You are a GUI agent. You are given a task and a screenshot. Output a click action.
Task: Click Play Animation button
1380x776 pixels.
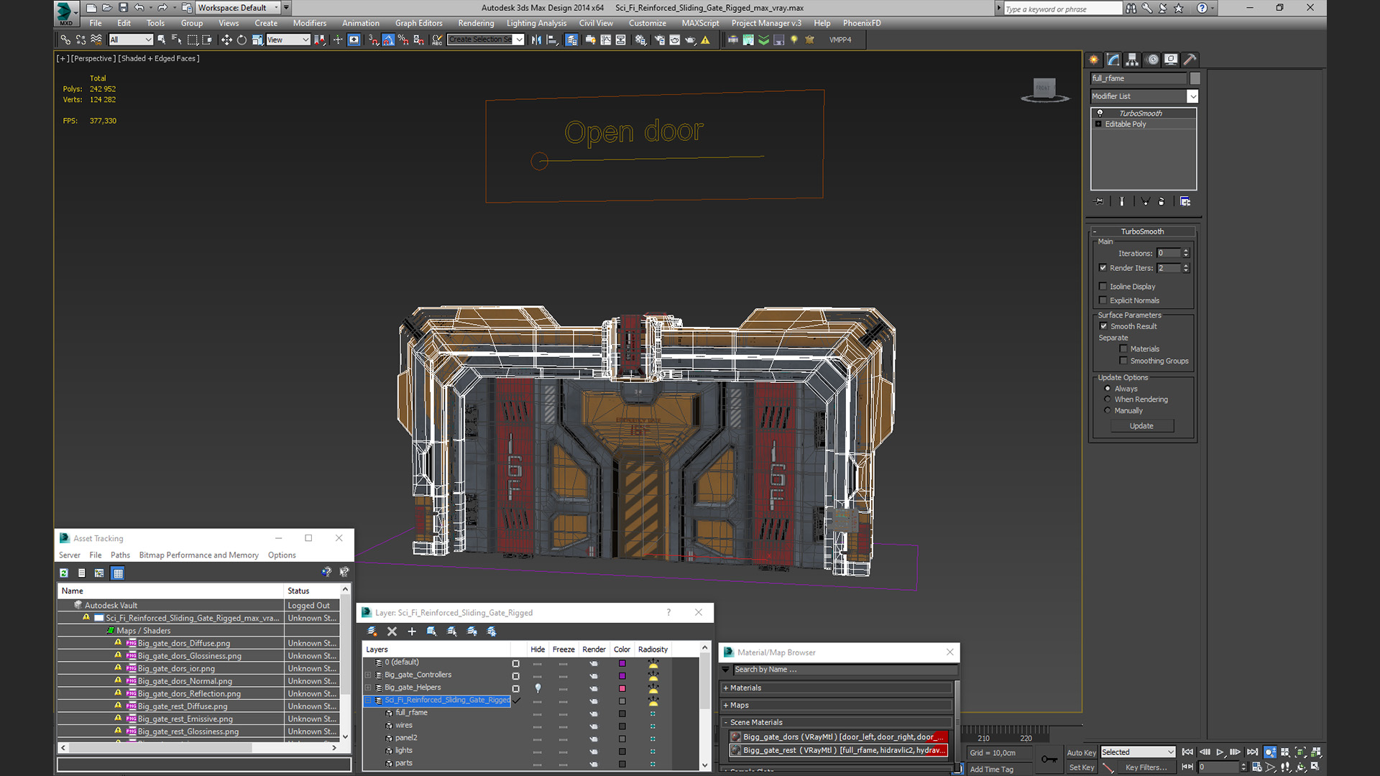[x=1220, y=752]
